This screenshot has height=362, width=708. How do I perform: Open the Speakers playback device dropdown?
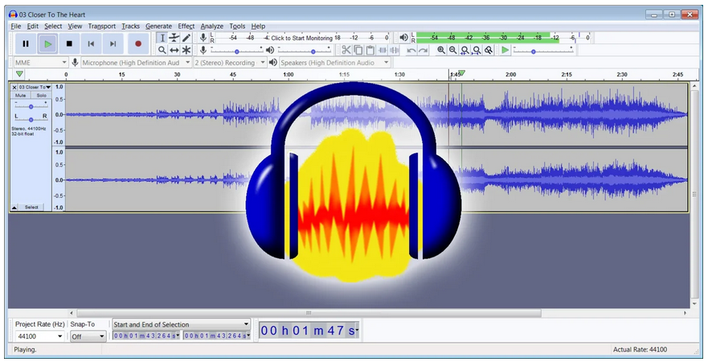(x=334, y=63)
